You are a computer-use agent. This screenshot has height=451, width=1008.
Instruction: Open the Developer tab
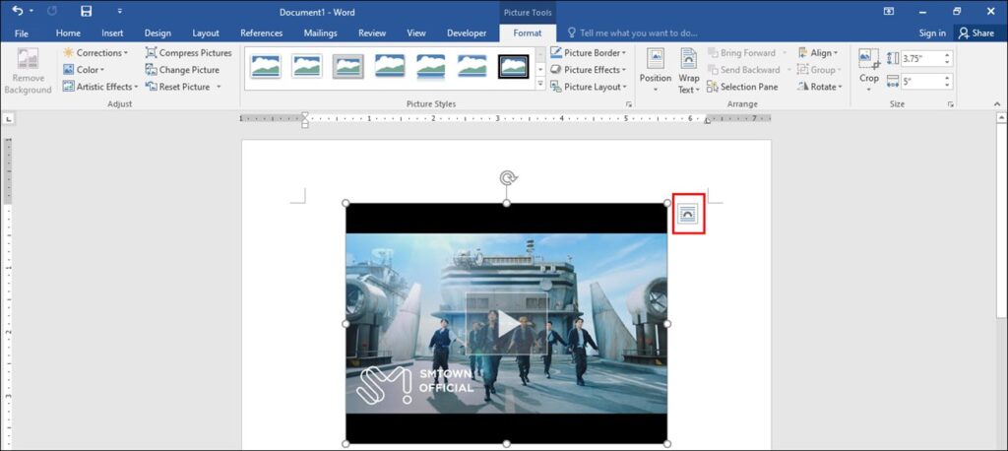pos(467,32)
